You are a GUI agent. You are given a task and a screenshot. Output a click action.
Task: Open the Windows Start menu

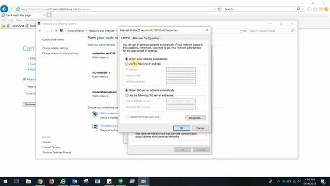(6, 181)
